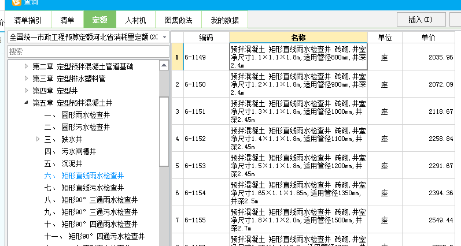Select 九、矩形90°三通污水检查井

(x=91, y=212)
